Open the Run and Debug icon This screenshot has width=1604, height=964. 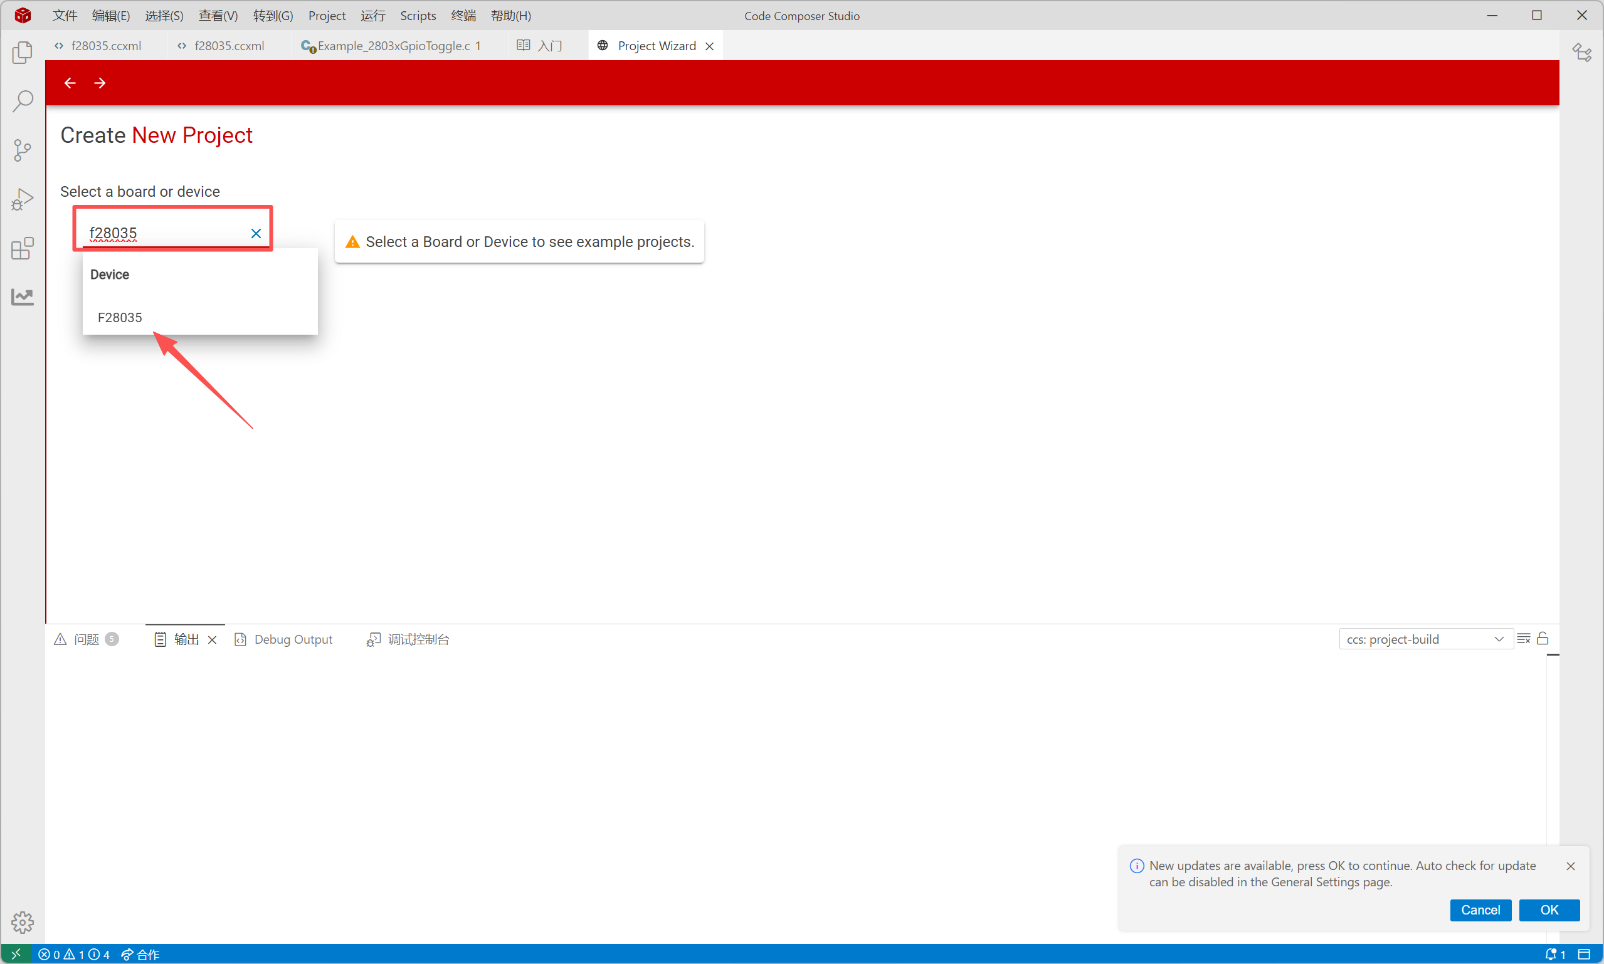coord(22,199)
